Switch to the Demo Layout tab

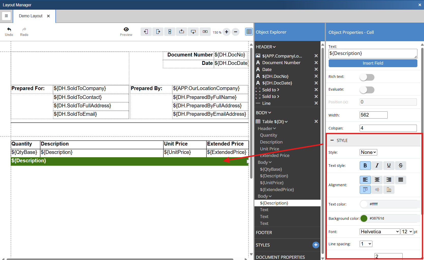pyautogui.click(x=31, y=16)
